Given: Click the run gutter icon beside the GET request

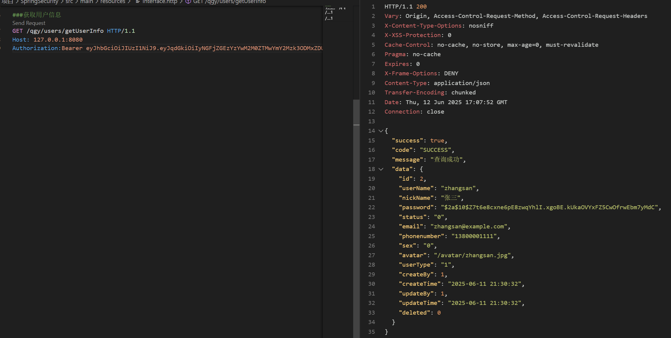Looking at the screenshot, I should coord(2,31).
